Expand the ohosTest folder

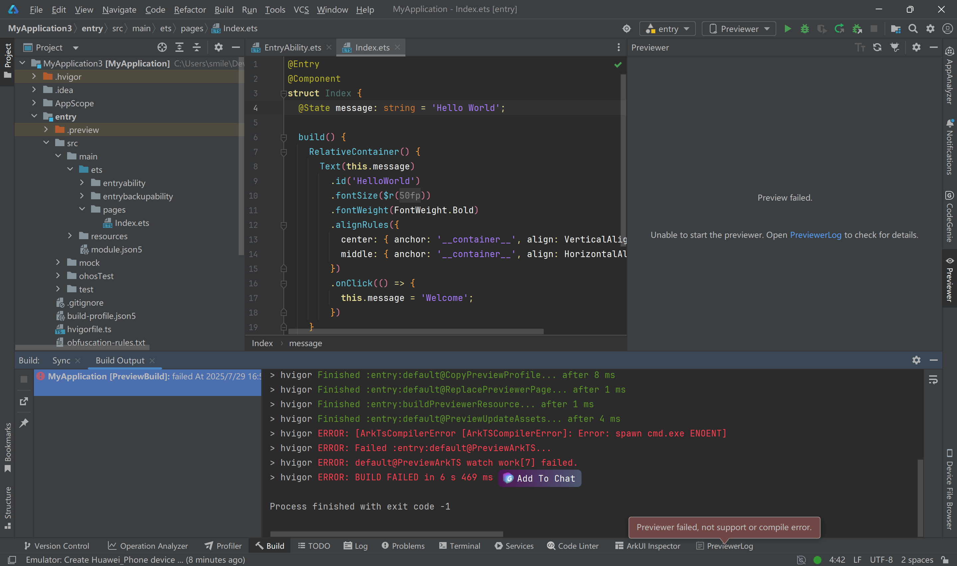click(x=57, y=275)
